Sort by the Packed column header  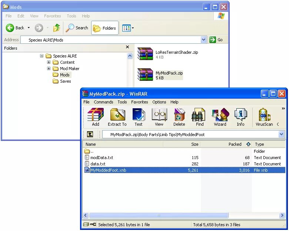[x=226, y=144]
